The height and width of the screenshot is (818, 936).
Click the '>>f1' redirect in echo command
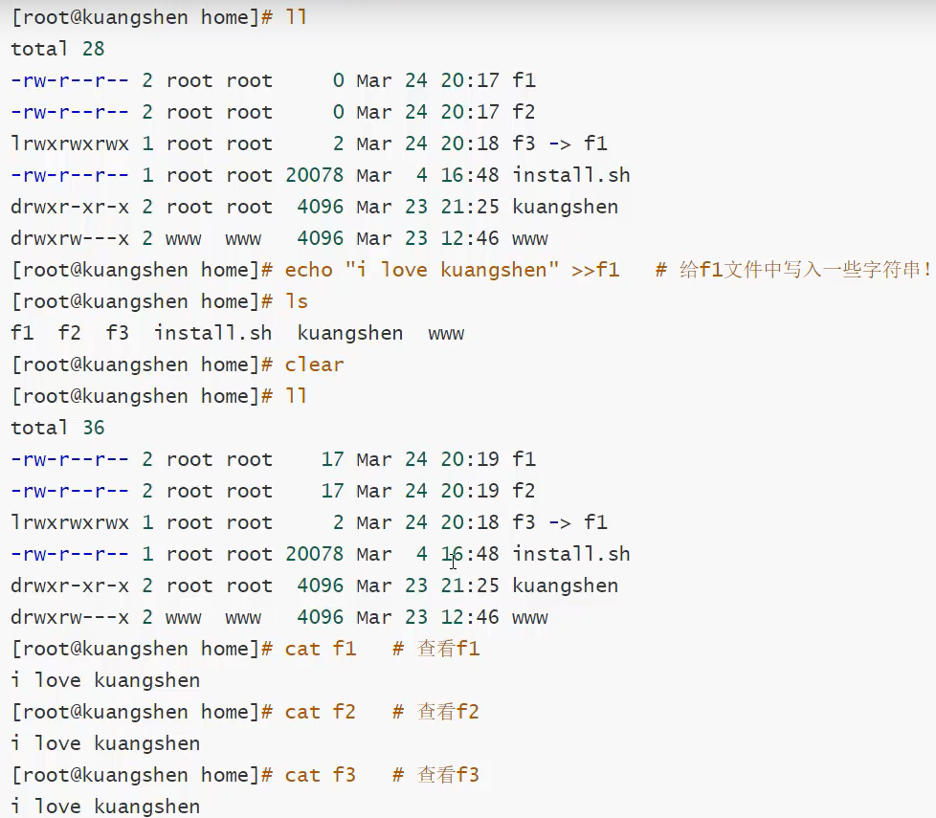tap(595, 270)
